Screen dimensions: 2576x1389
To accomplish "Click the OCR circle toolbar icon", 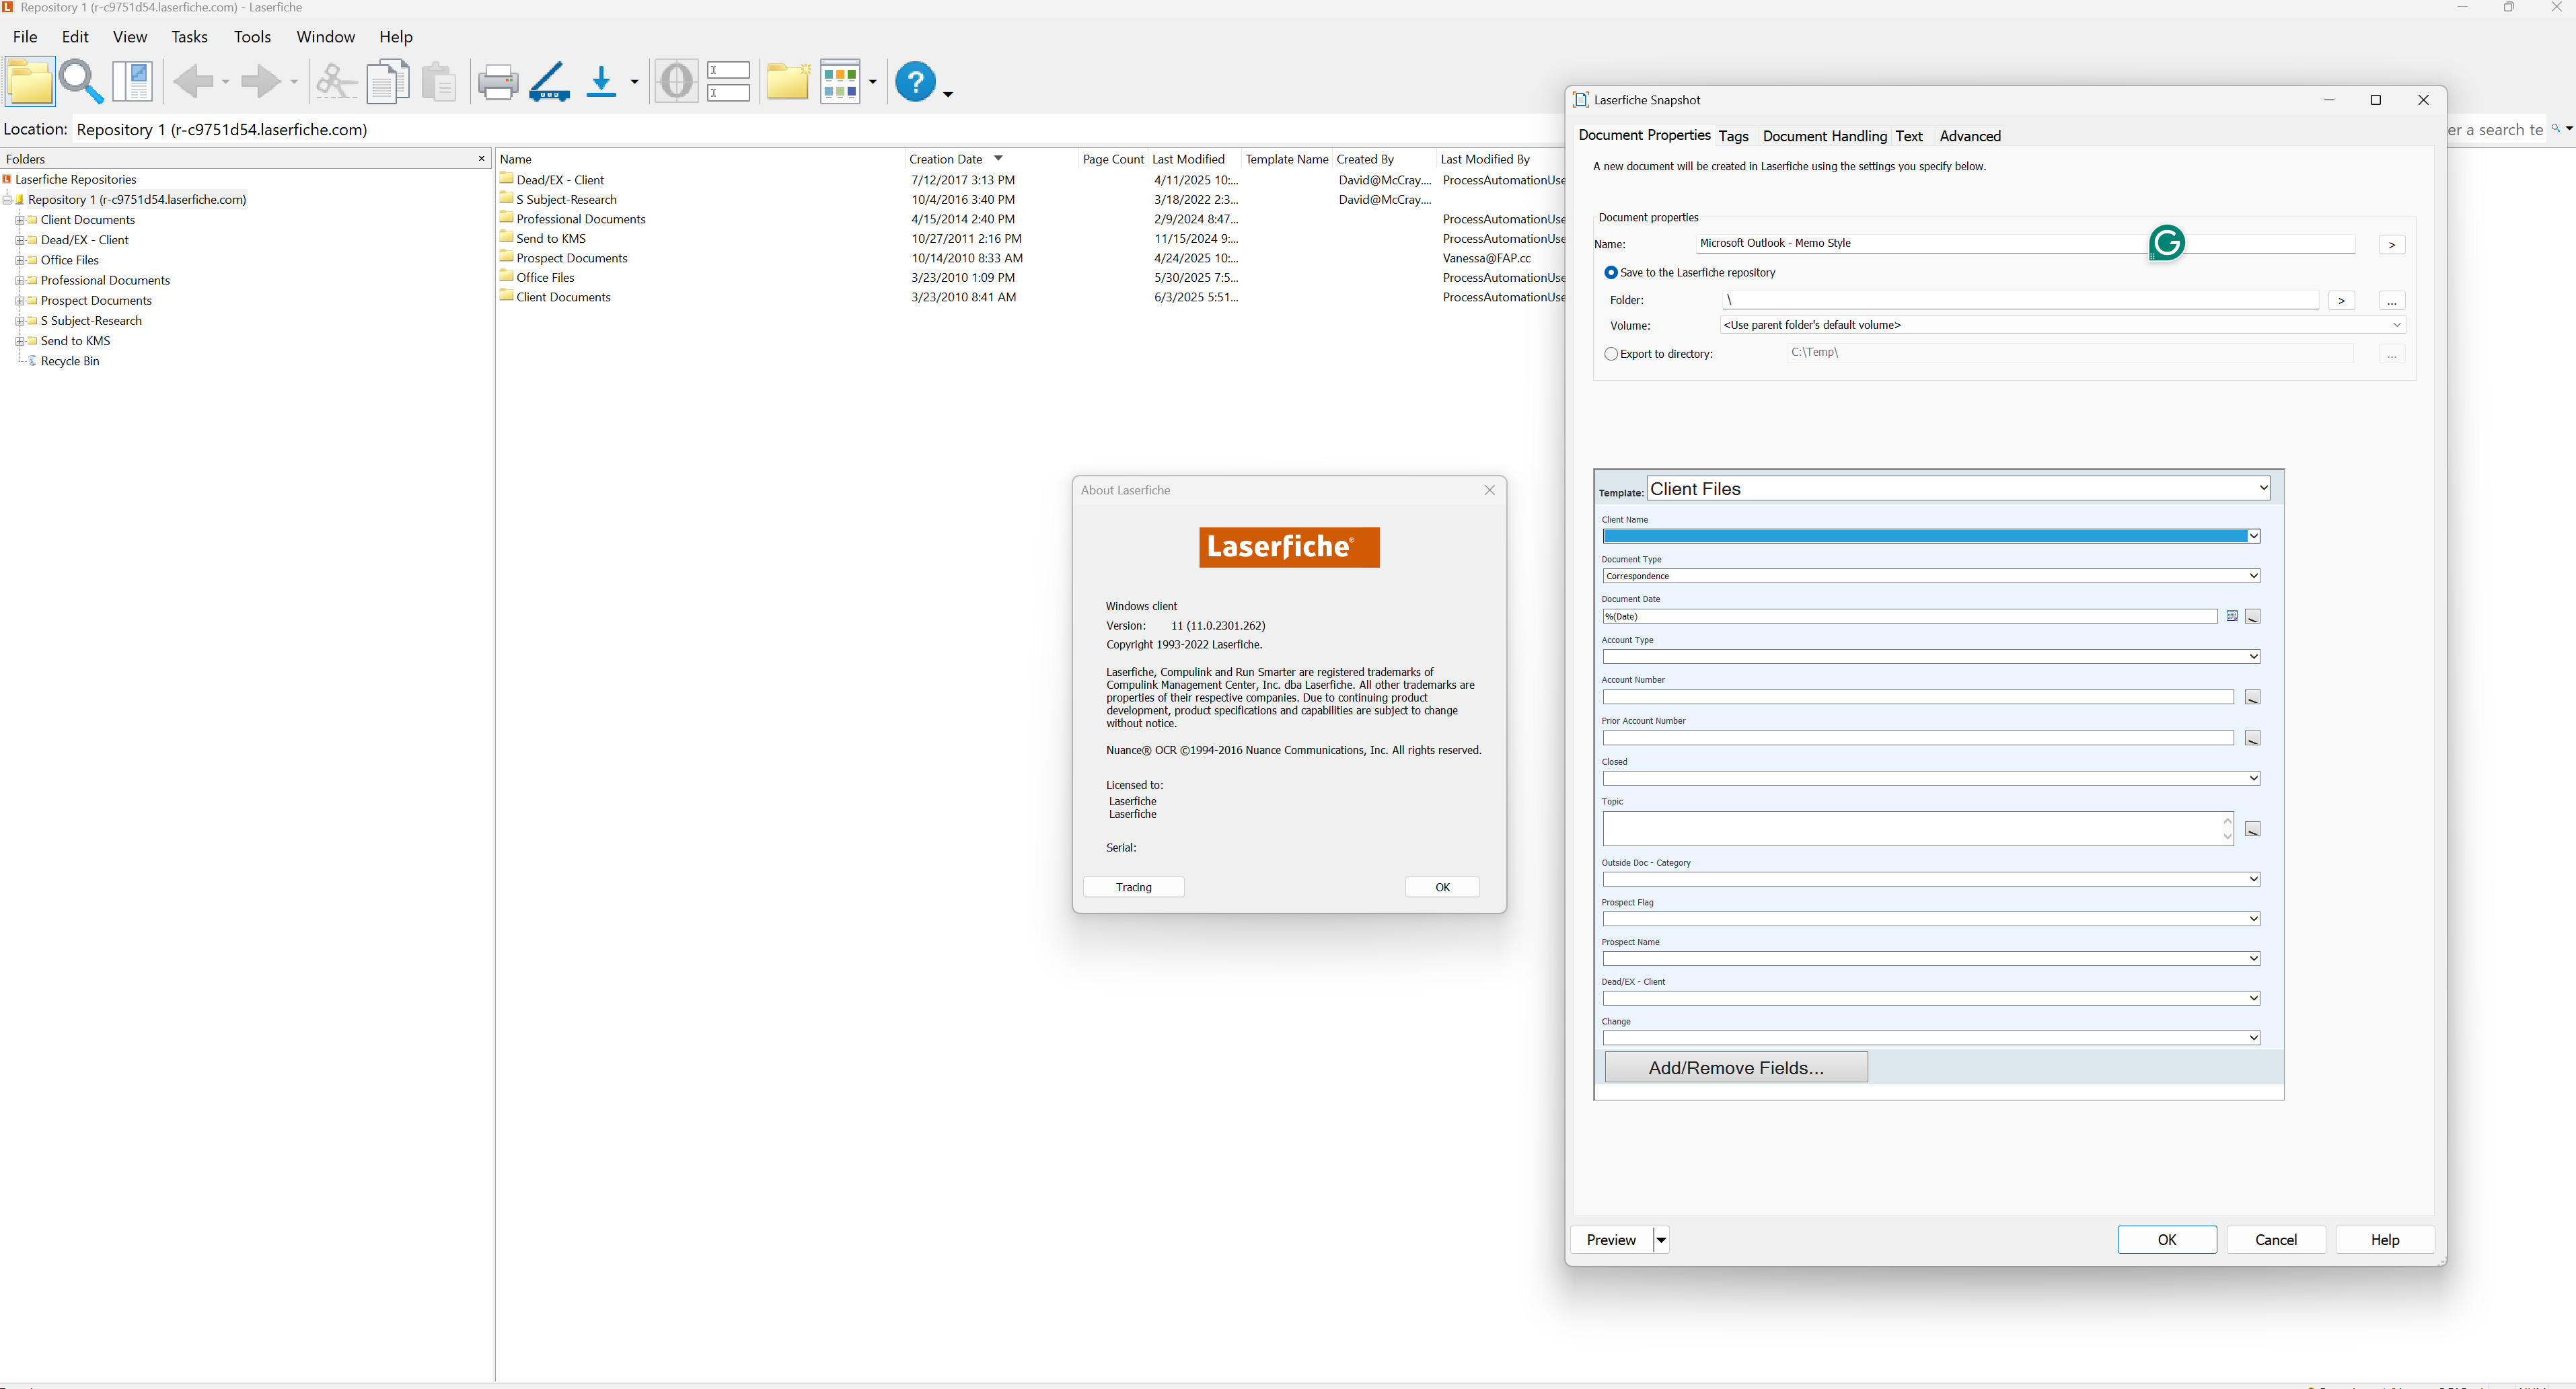I will pyautogui.click(x=677, y=81).
